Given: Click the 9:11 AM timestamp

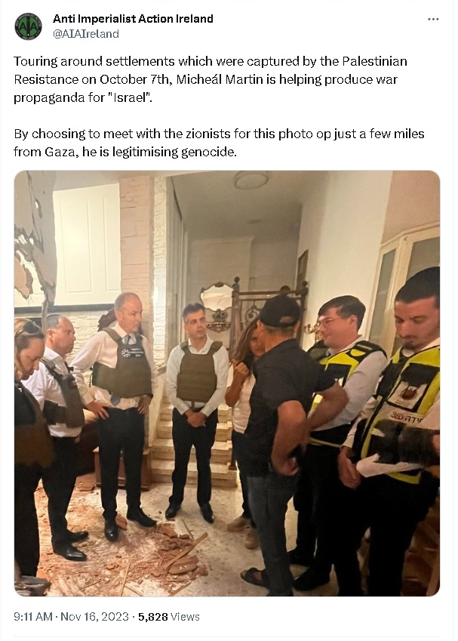Looking at the screenshot, I should click(32, 617).
